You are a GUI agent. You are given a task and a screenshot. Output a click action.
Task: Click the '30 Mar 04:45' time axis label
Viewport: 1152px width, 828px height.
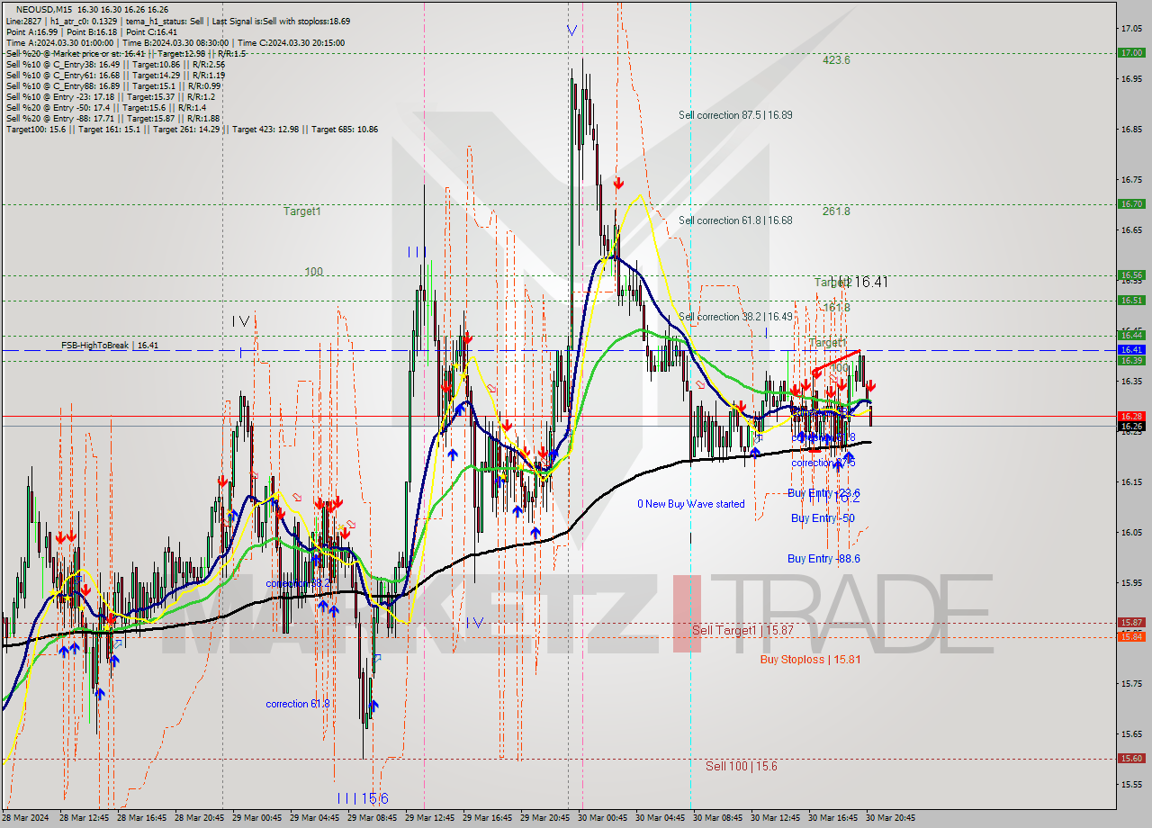click(661, 818)
